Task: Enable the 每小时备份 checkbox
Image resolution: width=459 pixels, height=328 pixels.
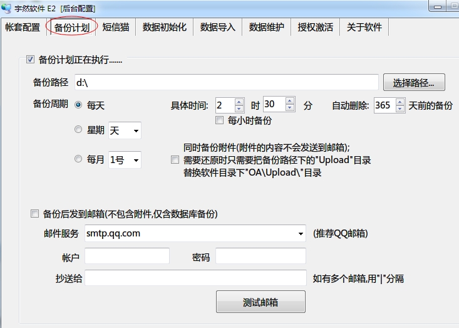Action: click(x=219, y=120)
